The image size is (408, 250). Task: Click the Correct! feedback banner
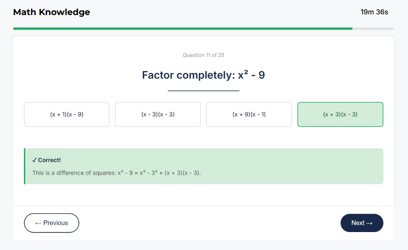coord(204,166)
